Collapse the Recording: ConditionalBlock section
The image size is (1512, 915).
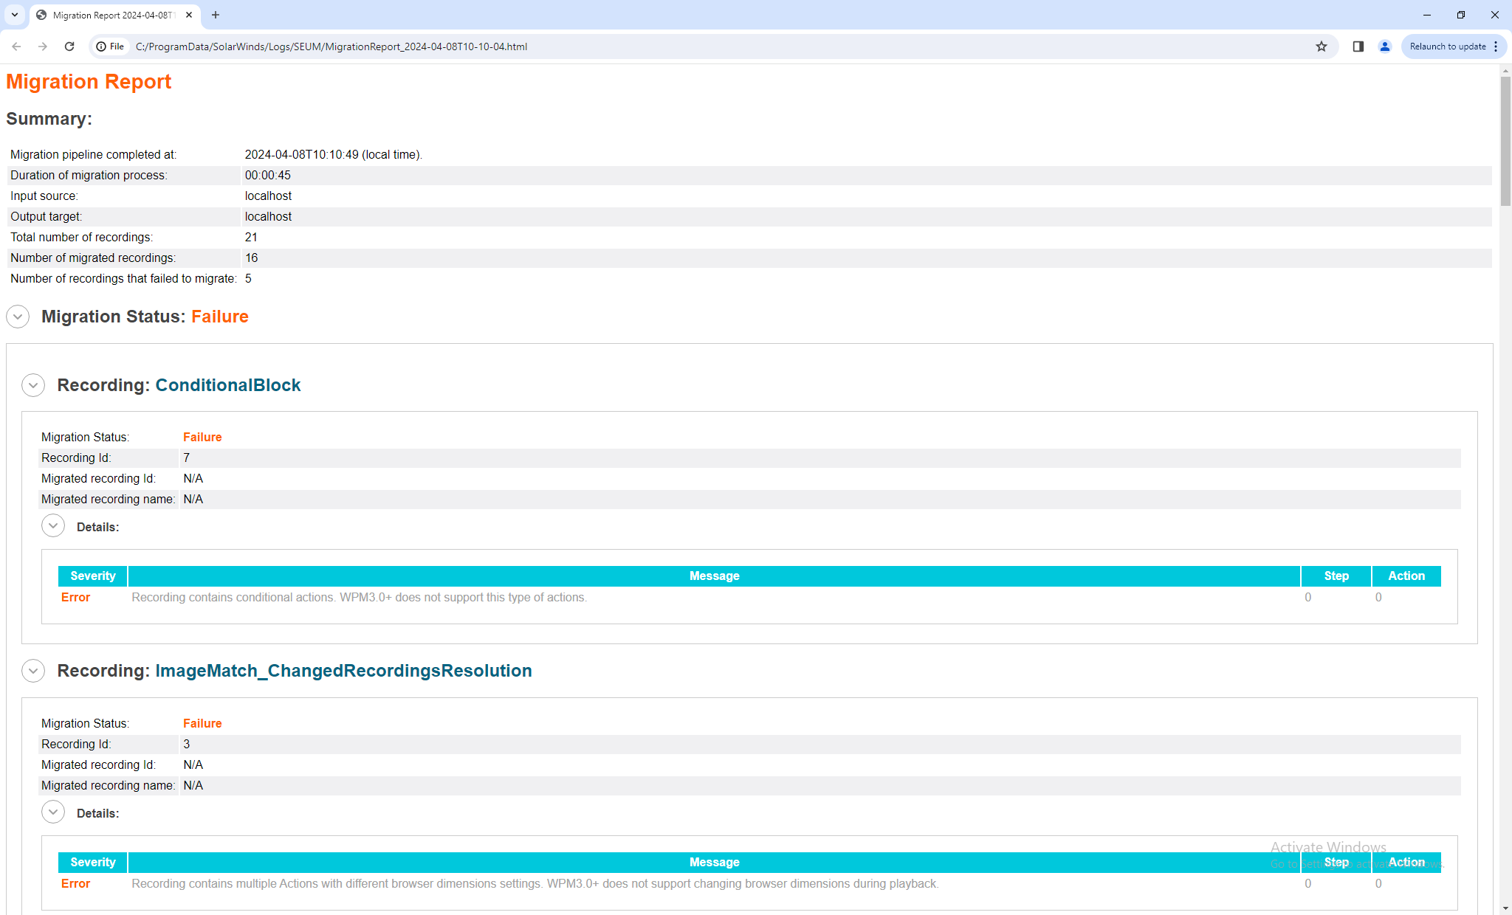[x=32, y=384]
